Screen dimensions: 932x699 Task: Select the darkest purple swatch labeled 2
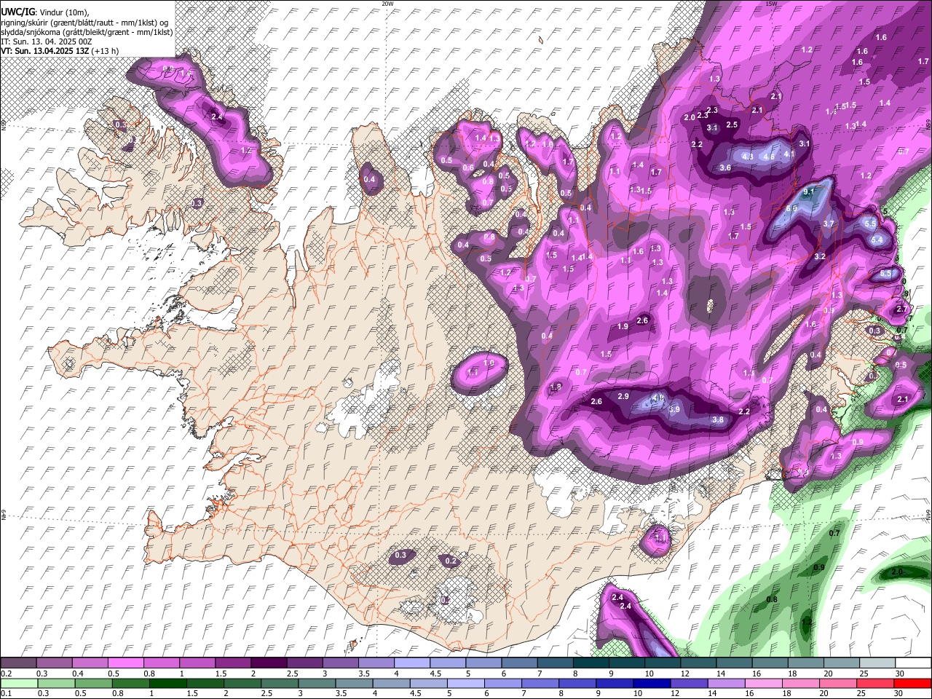[x=269, y=663]
